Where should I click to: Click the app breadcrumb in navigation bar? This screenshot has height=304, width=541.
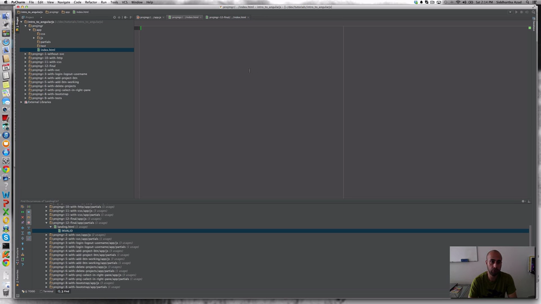click(x=66, y=12)
